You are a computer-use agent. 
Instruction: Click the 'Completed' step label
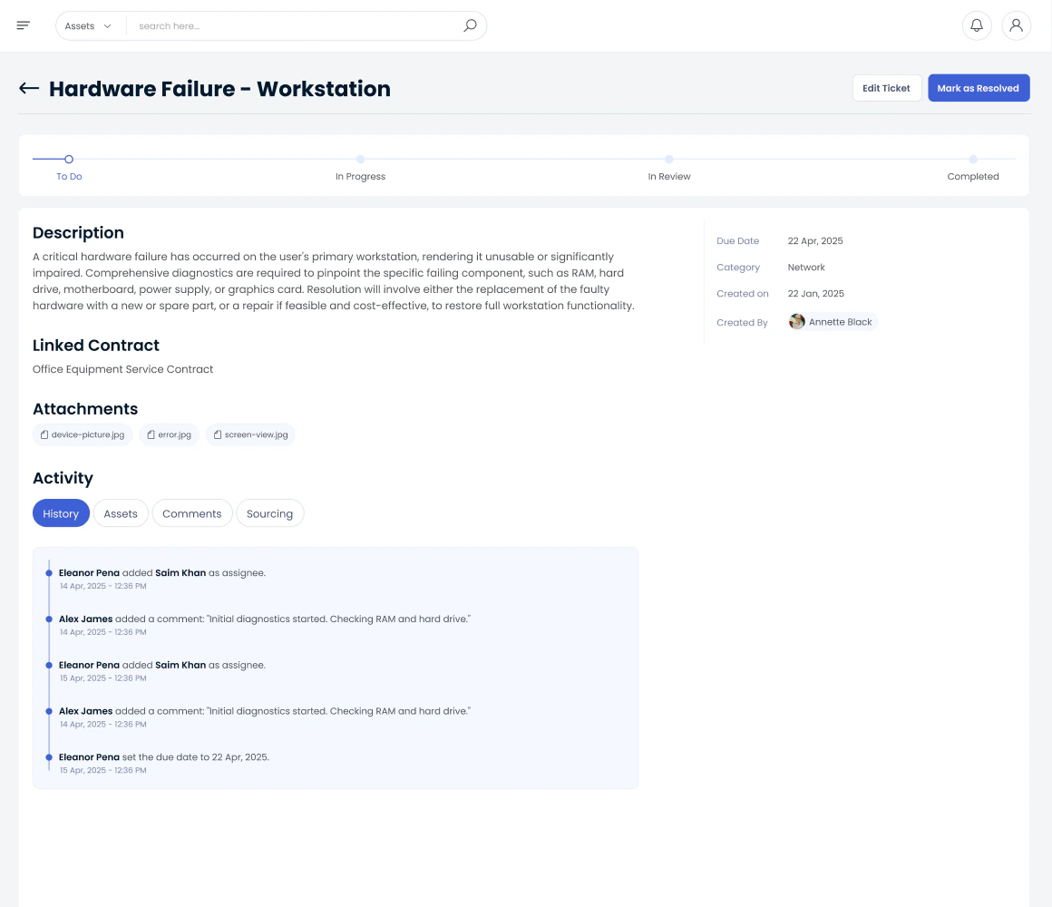click(973, 177)
